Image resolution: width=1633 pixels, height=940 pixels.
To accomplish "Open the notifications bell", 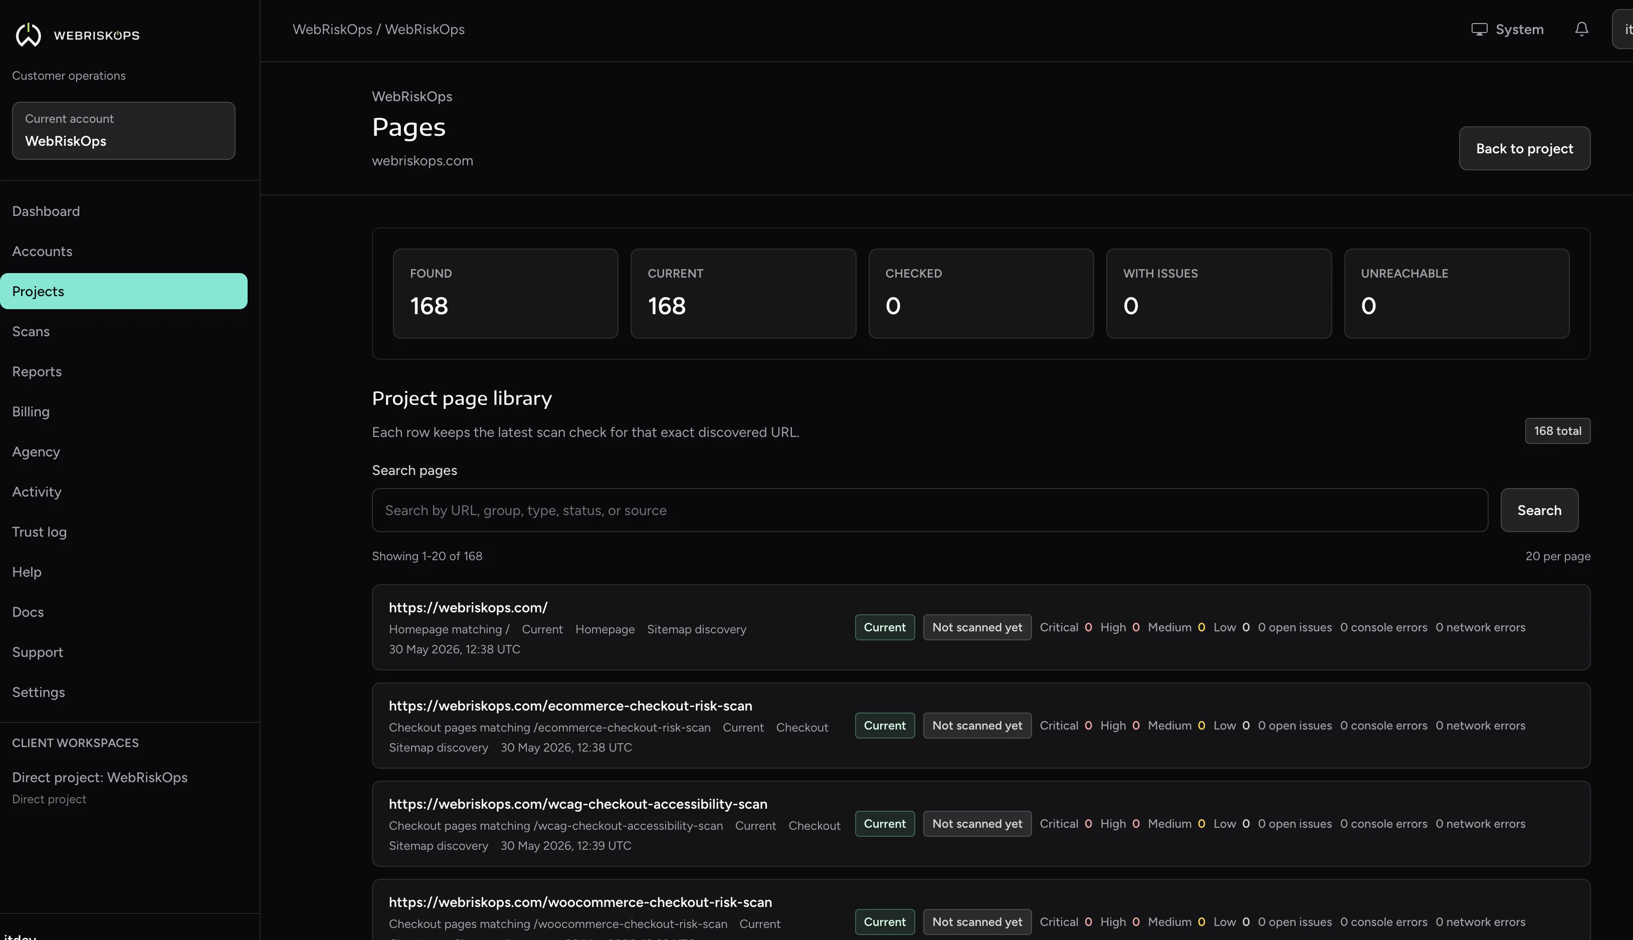I will coord(1581,29).
